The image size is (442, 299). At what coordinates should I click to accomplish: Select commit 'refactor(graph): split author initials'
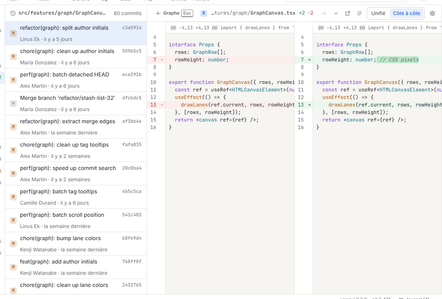coord(76,33)
